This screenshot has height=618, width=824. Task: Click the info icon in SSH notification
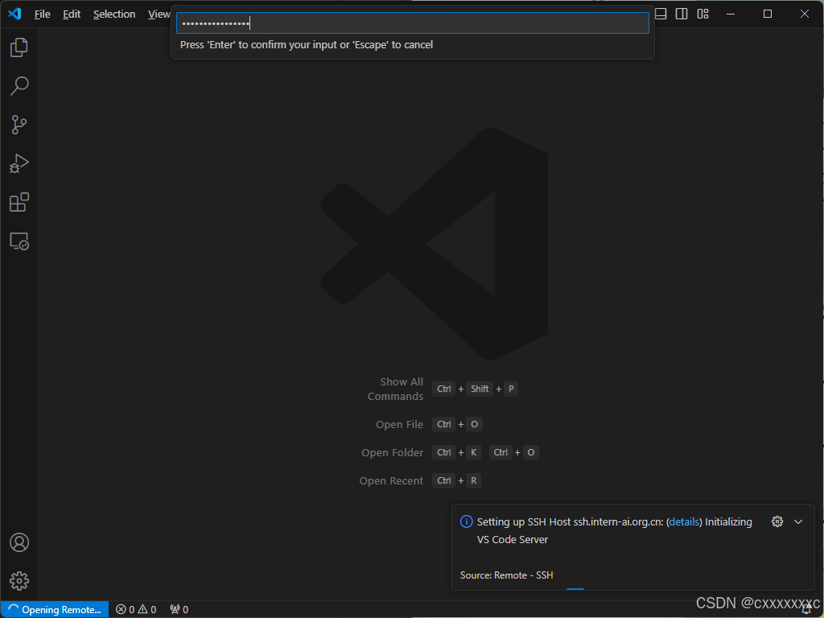(466, 521)
